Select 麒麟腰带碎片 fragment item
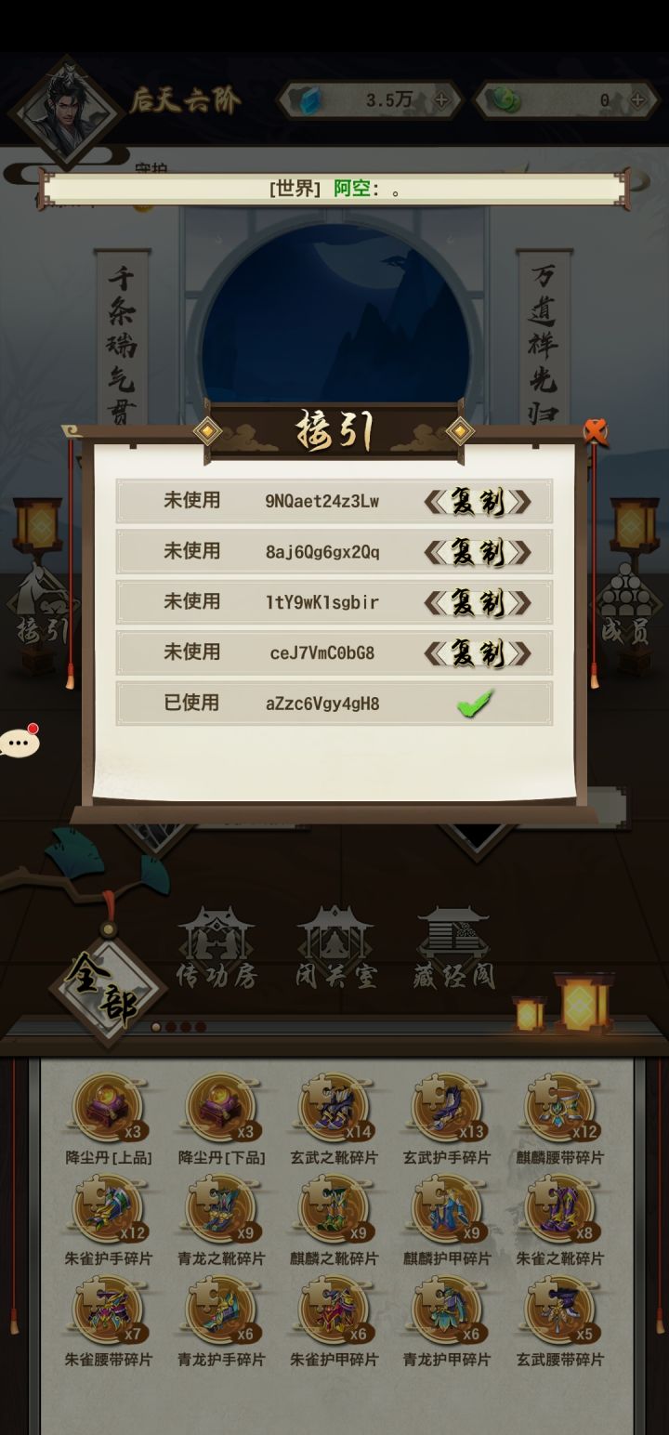The height and width of the screenshot is (1435, 669). tap(560, 1119)
